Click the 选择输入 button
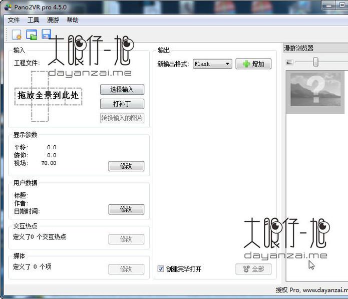The height and width of the screenshot is (299, 348). (x=122, y=90)
